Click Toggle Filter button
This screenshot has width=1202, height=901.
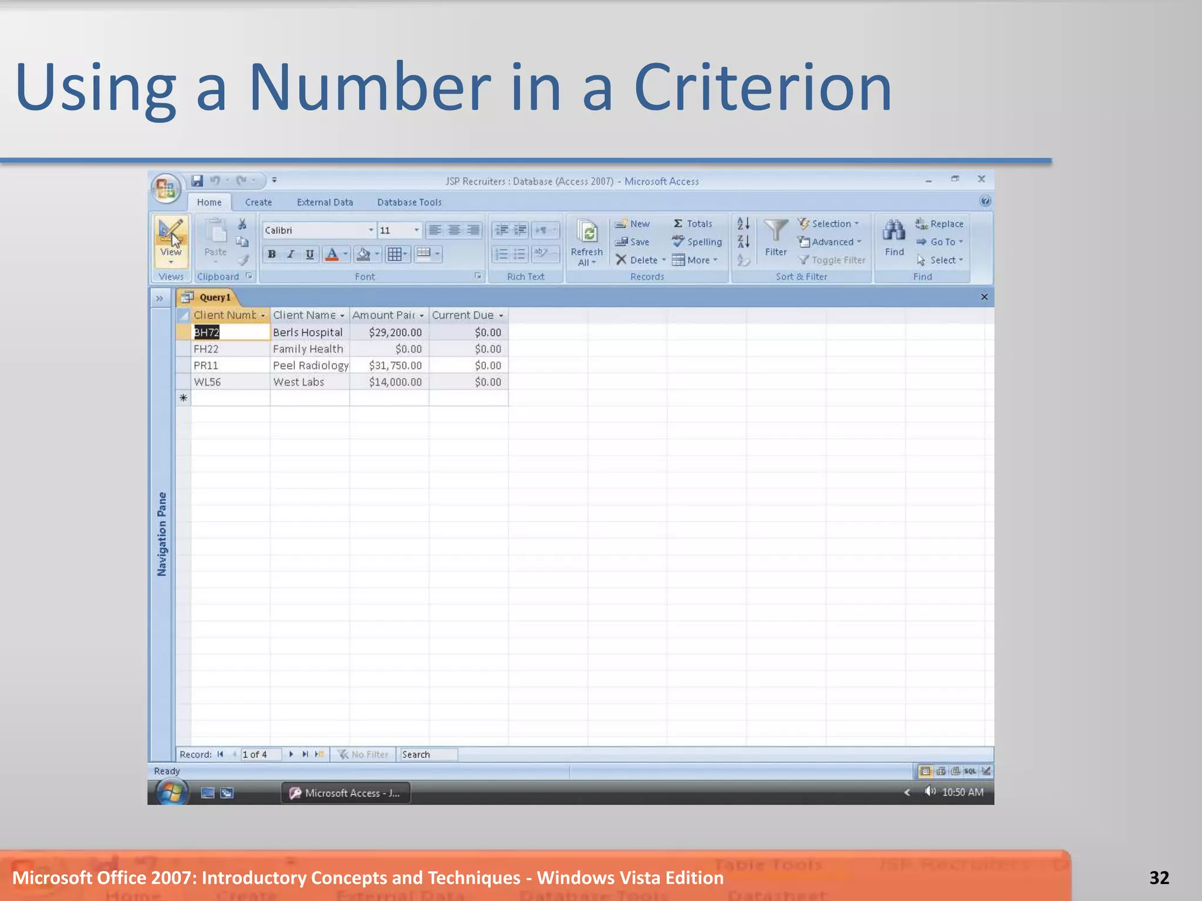tap(832, 260)
